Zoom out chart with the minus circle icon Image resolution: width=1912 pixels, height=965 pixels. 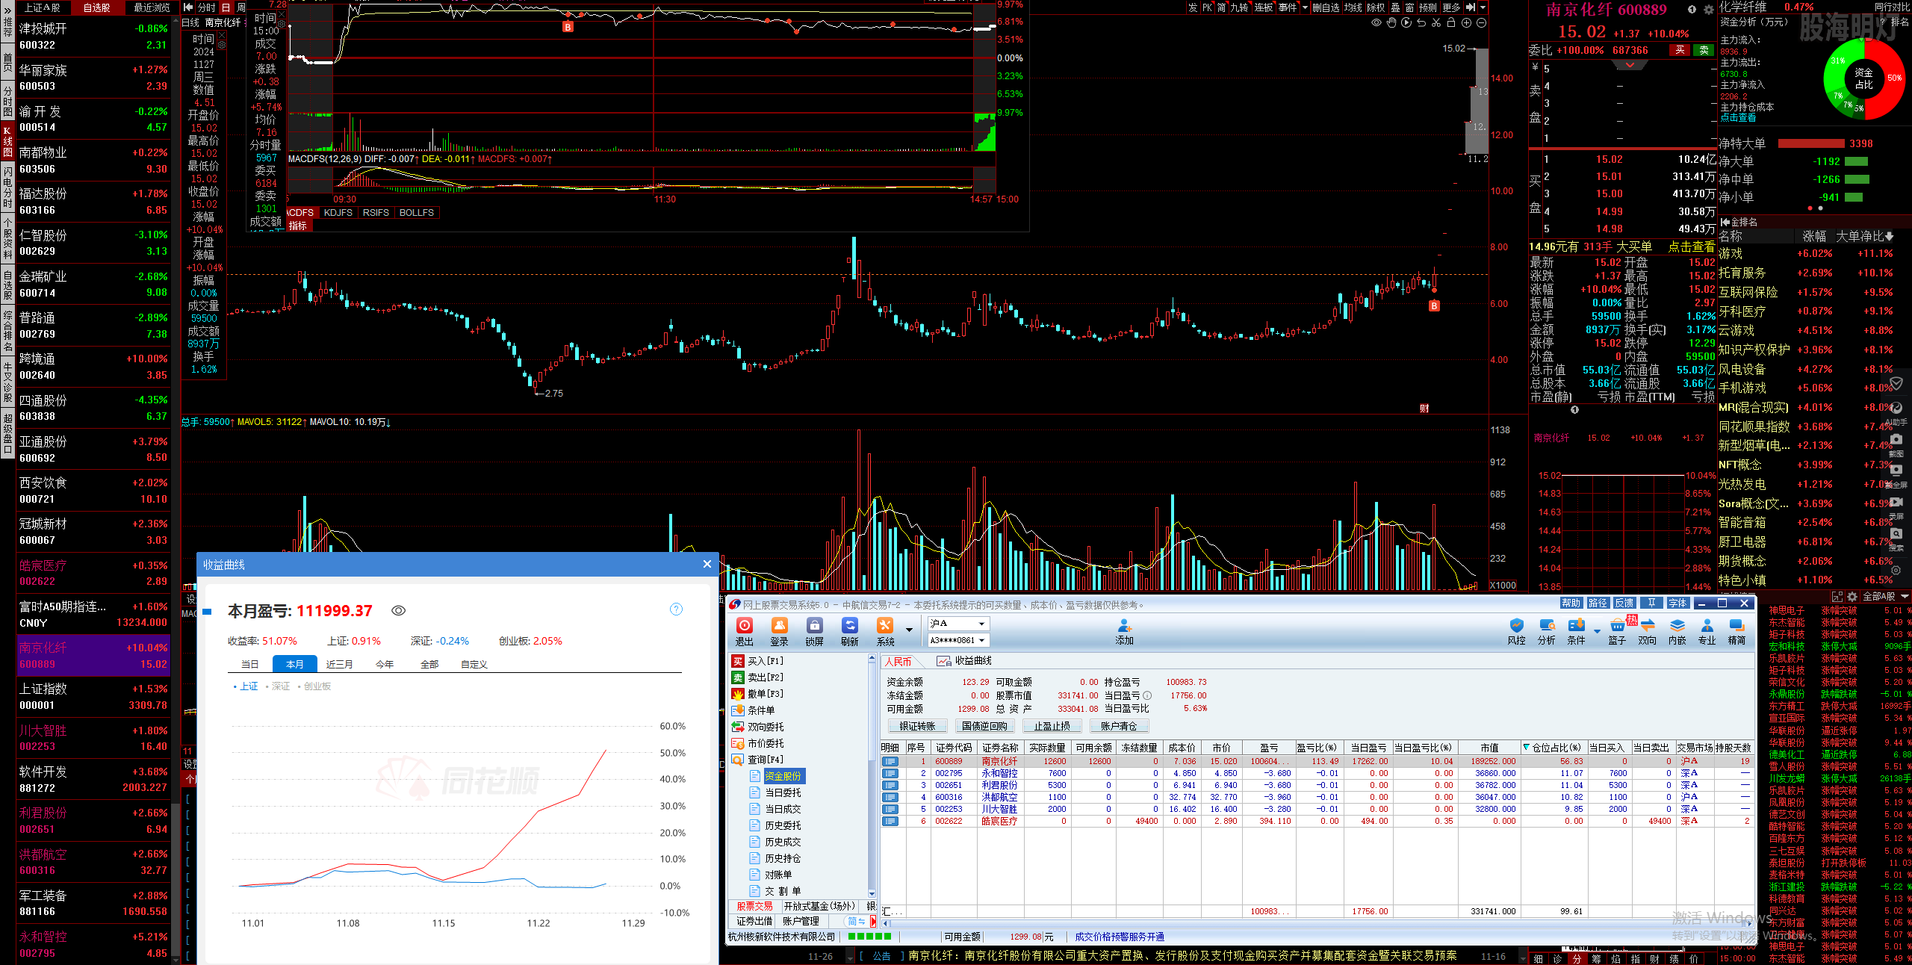tap(1482, 23)
